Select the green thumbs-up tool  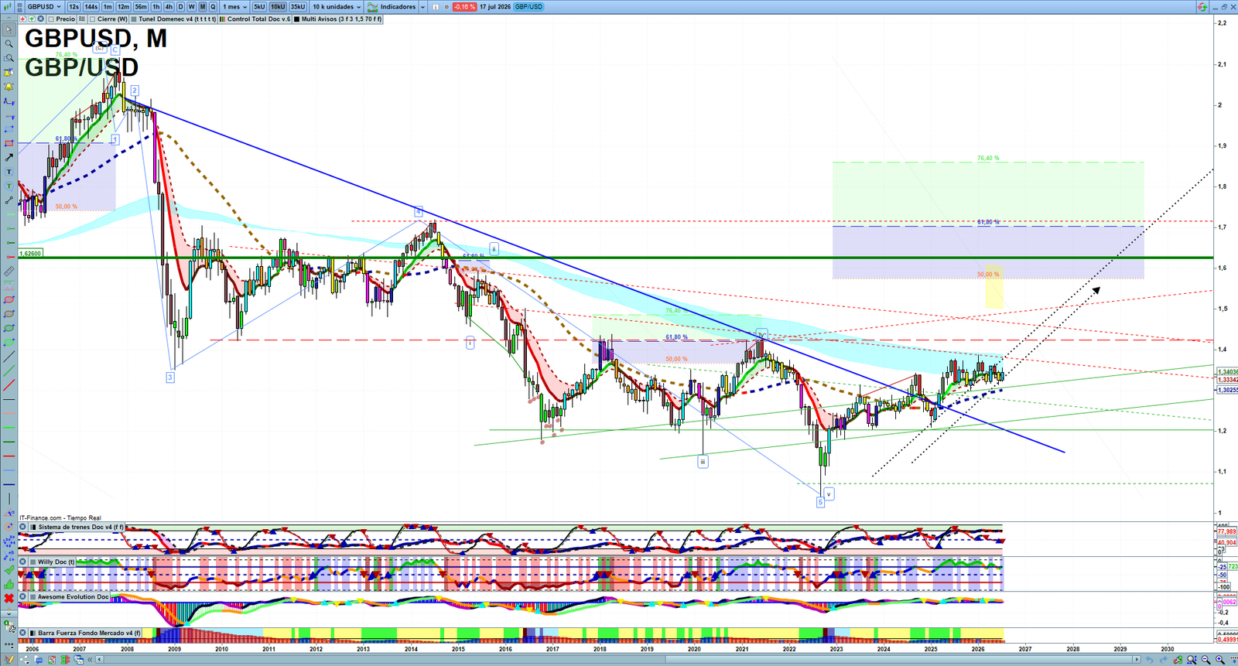tap(9, 584)
